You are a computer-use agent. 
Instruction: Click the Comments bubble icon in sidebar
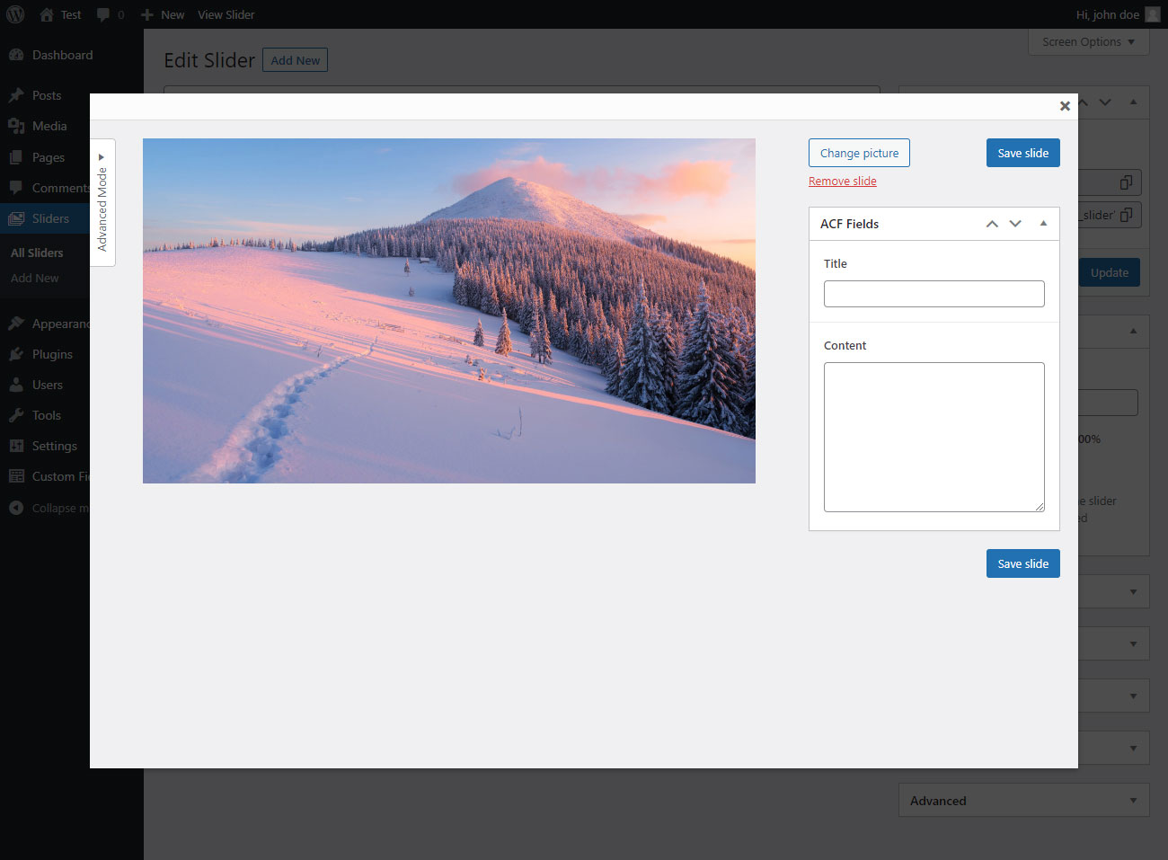[x=16, y=188]
